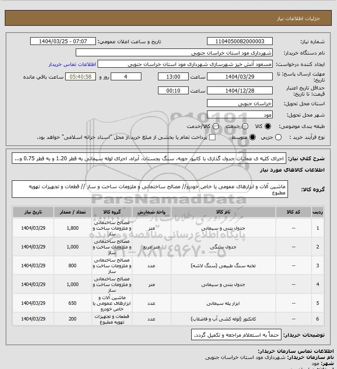This screenshot has height=369, width=337.
Task: Click the quantity 200 in row 6
Action: click(x=72, y=319)
